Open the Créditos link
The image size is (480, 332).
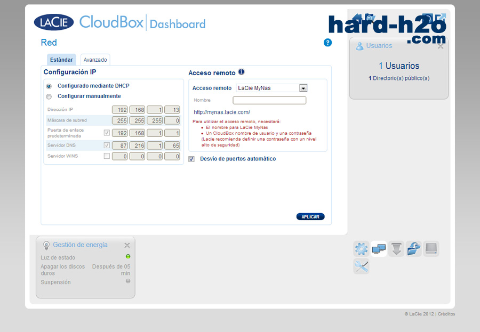click(446, 314)
